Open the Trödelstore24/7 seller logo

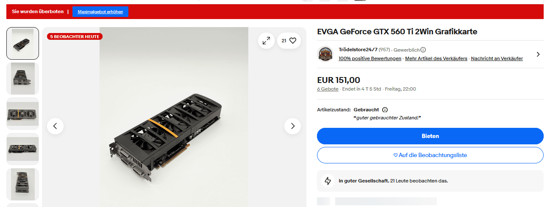(x=325, y=54)
